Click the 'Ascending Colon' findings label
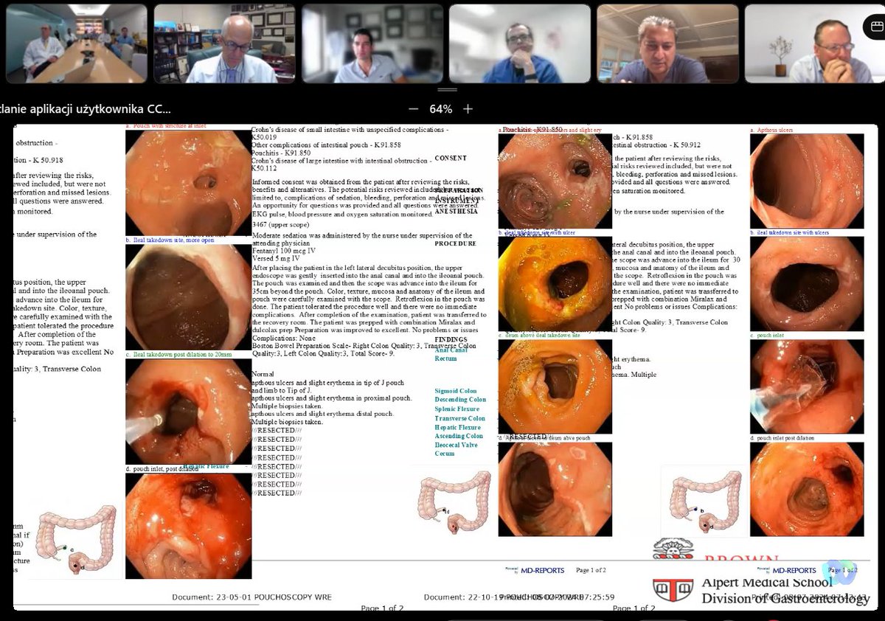Image resolution: width=885 pixels, height=621 pixels. [x=459, y=436]
